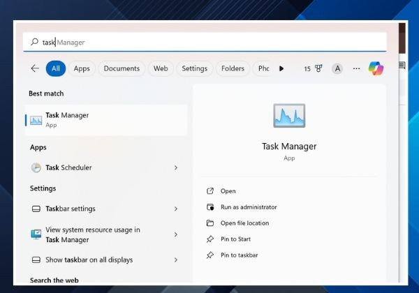The image size is (419, 293).
Task: Click the back arrow icon
Action: click(35, 68)
